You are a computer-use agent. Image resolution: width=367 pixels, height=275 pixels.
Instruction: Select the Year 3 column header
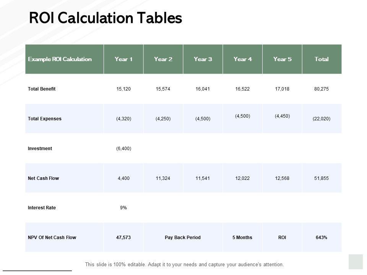click(203, 59)
